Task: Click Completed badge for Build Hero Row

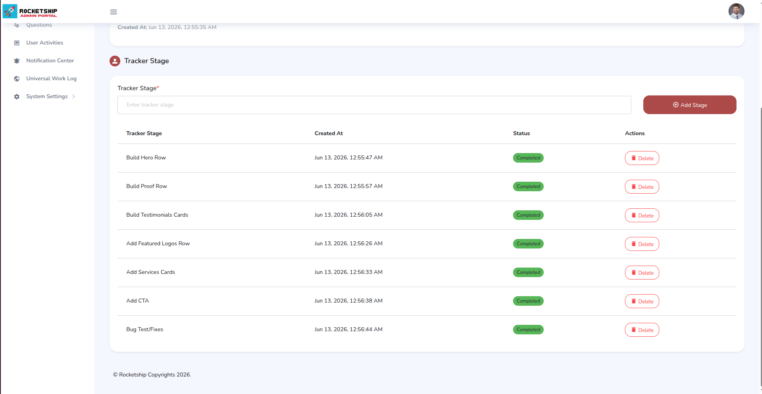Action: (528, 158)
